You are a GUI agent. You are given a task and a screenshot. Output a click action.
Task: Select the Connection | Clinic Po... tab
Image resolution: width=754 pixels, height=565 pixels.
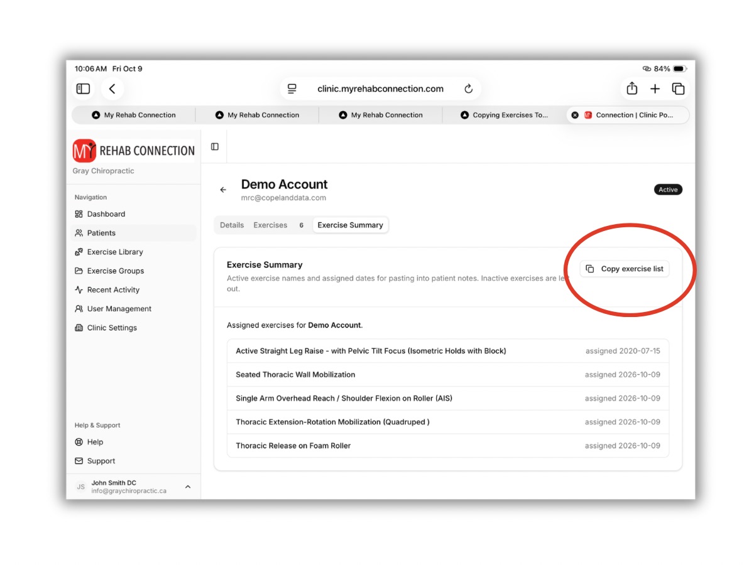click(x=628, y=115)
